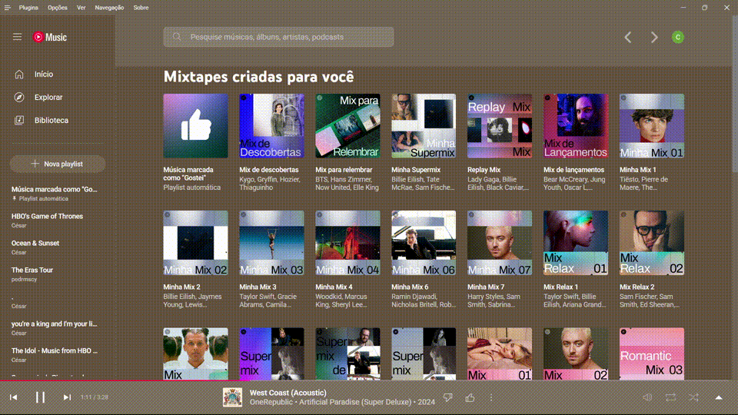This screenshot has height=415, width=738.
Task: Toggle shuffle playback
Action: click(693, 397)
